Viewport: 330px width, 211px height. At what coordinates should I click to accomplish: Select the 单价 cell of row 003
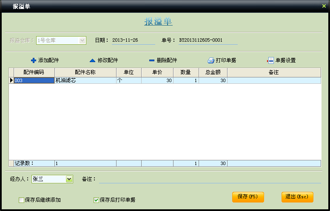click(157, 80)
